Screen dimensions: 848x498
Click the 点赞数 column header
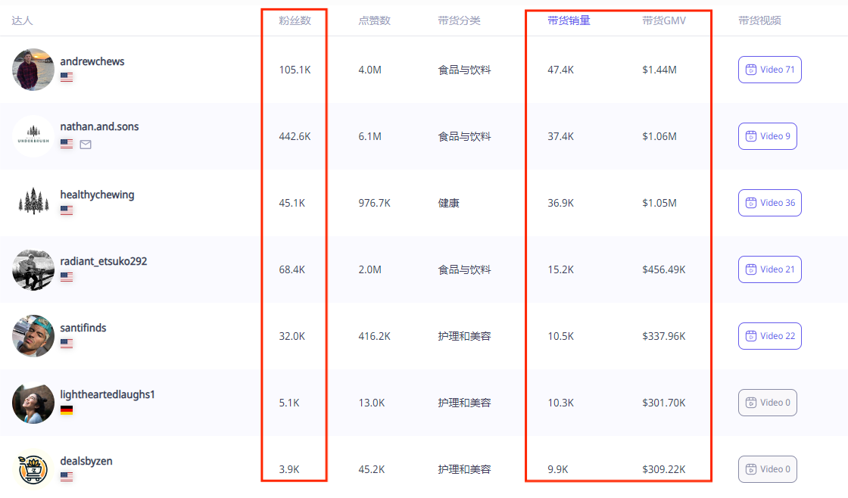[x=374, y=20]
